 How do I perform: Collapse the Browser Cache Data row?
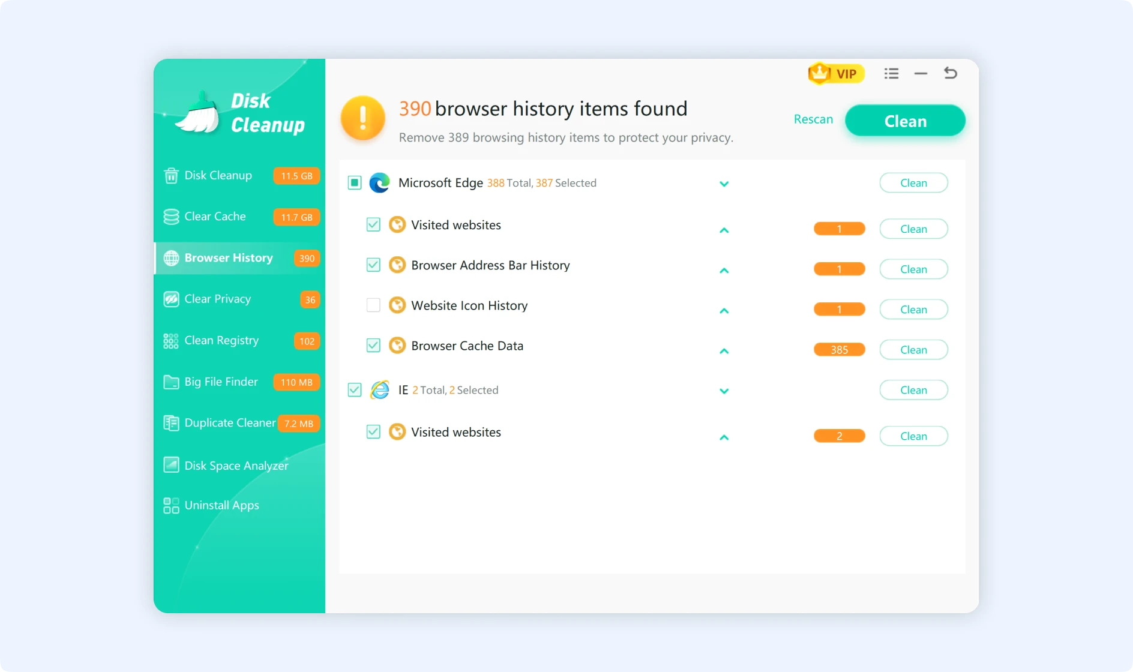[x=724, y=351]
